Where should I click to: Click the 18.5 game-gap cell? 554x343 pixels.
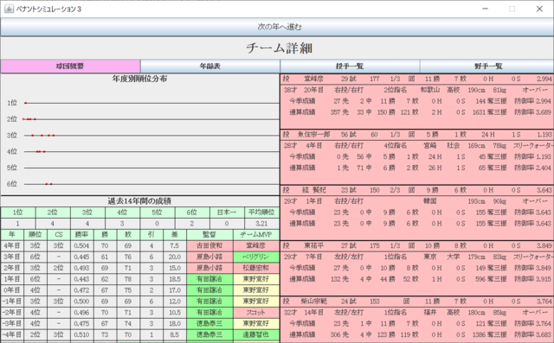[175, 279]
